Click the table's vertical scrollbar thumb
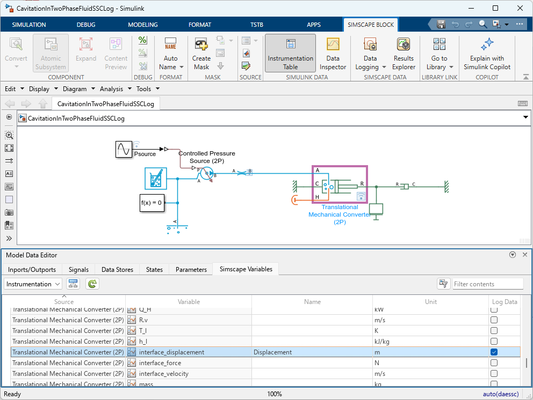The width and height of the screenshot is (533, 400). 527,362
